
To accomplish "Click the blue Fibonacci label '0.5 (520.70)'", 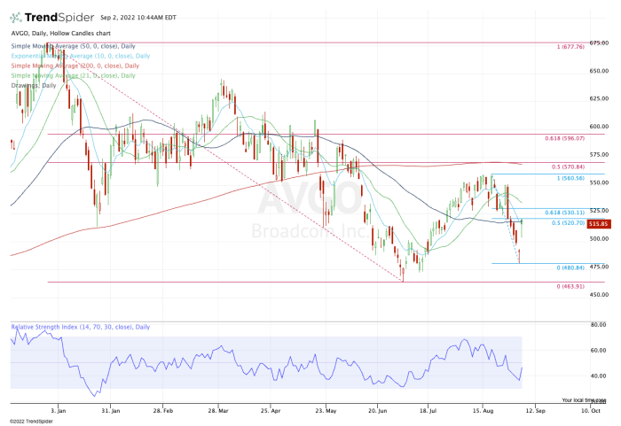I will pyautogui.click(x=569, y=223).
